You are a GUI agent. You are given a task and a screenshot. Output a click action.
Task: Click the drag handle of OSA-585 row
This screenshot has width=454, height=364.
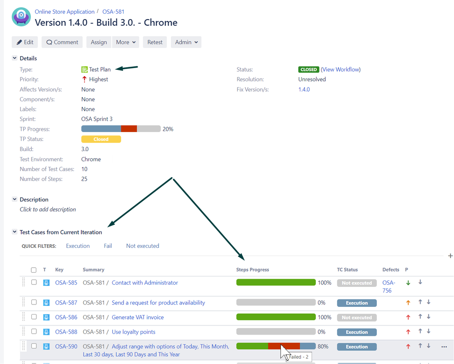coord(24,282)
